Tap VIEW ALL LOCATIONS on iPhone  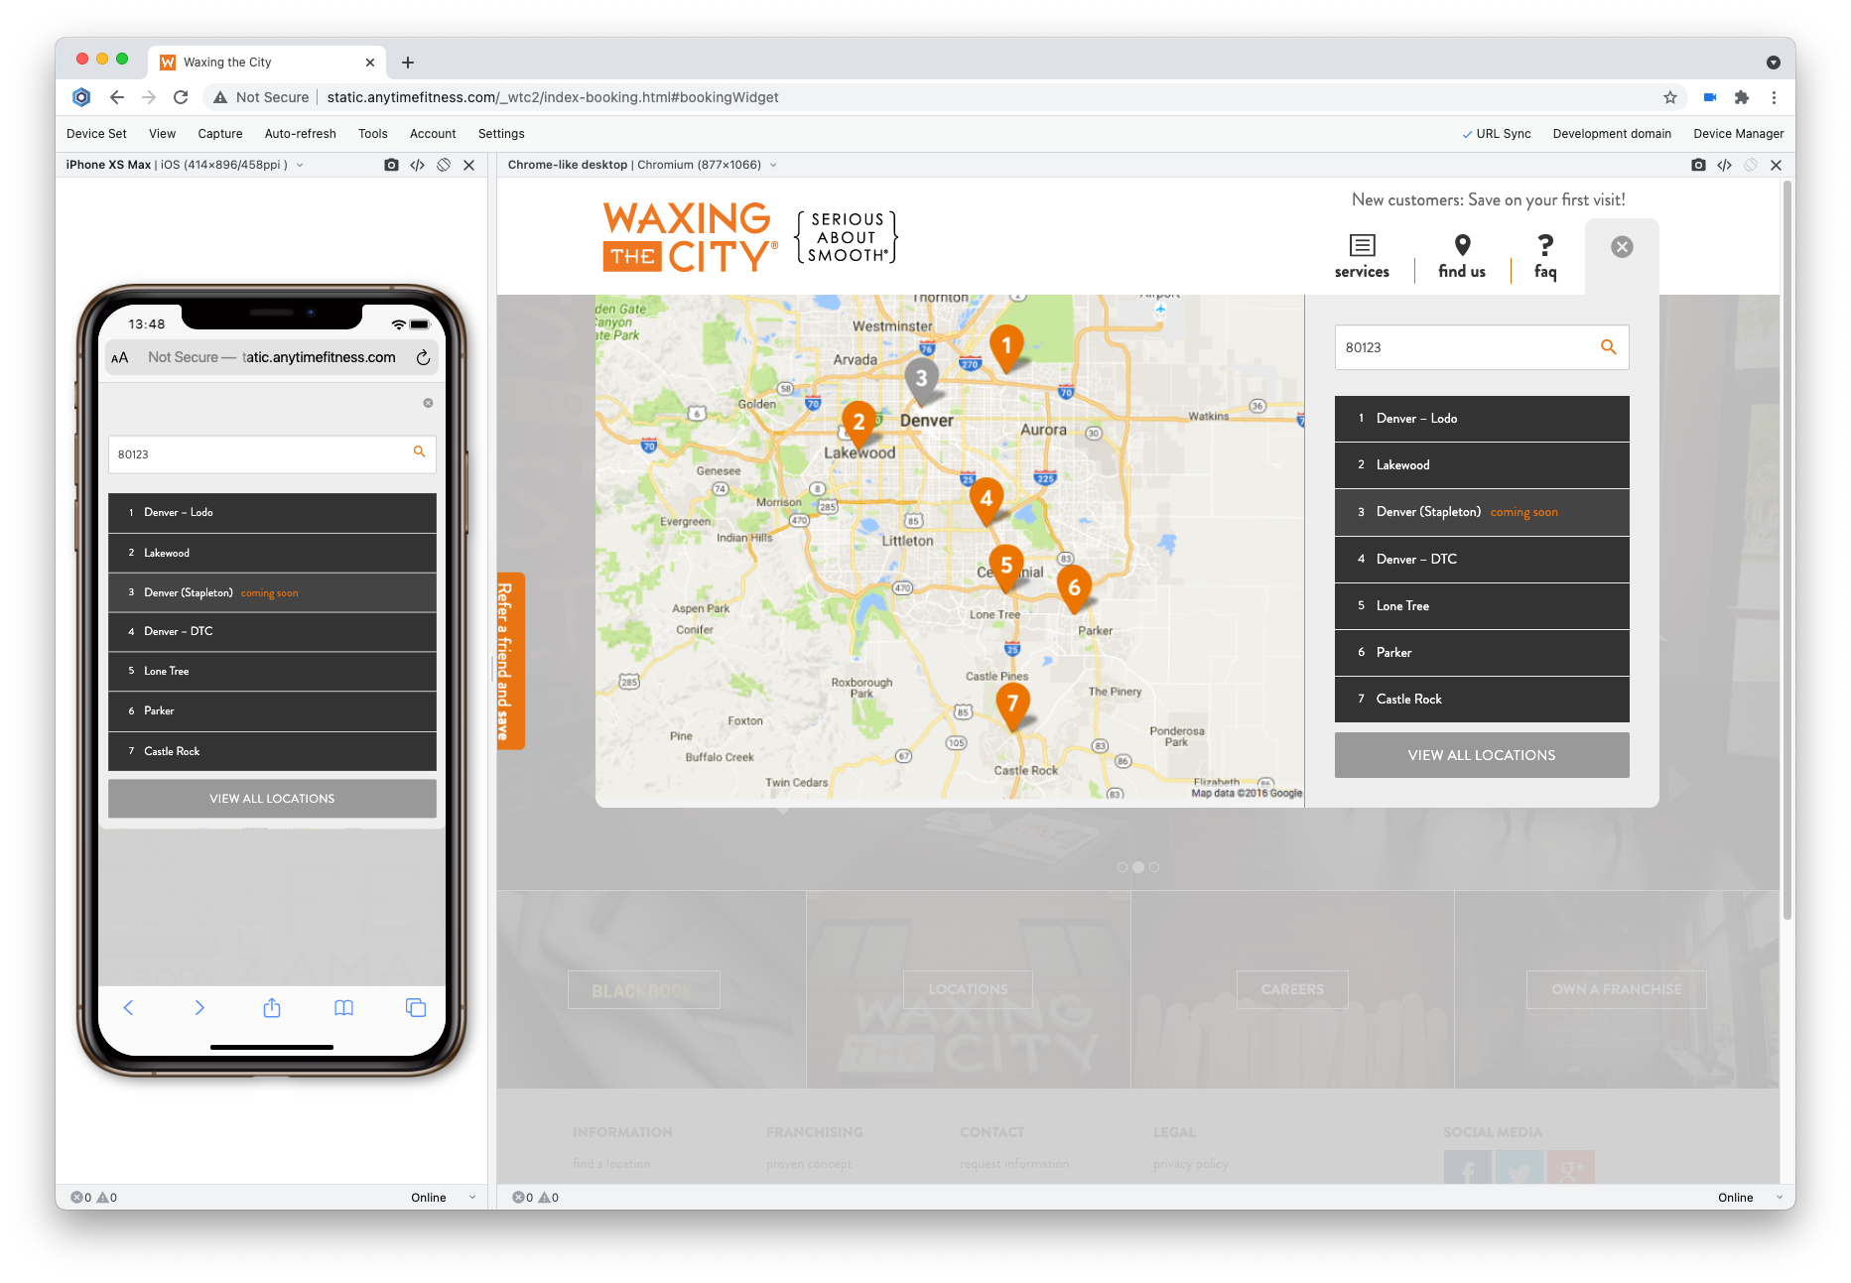(x=272, y=799)
